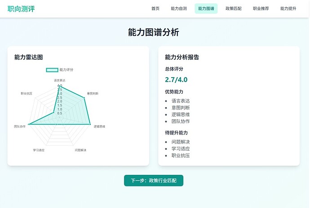The height and width of the screenshot is (208, 310).
Task: Click the 总体评分 subheading
Action: click(x=174, y=69)
